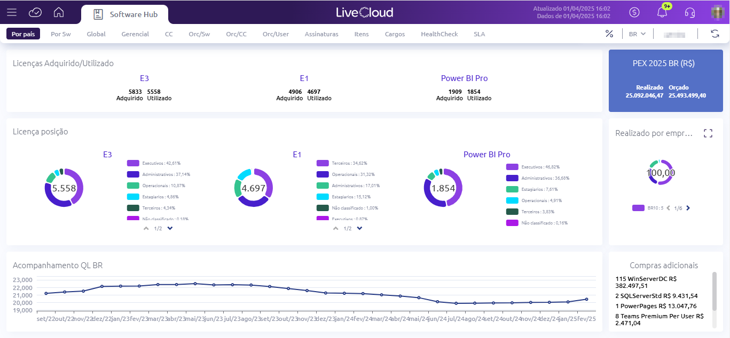730x338 pixels.
Task: Refresh data with the reload icon
Action: [715, 34]
